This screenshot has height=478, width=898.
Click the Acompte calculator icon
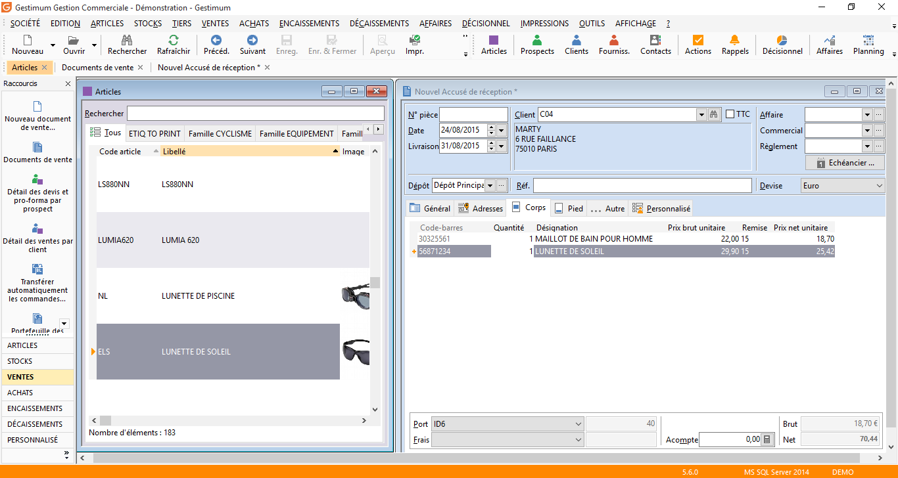(x=767, y=440)
